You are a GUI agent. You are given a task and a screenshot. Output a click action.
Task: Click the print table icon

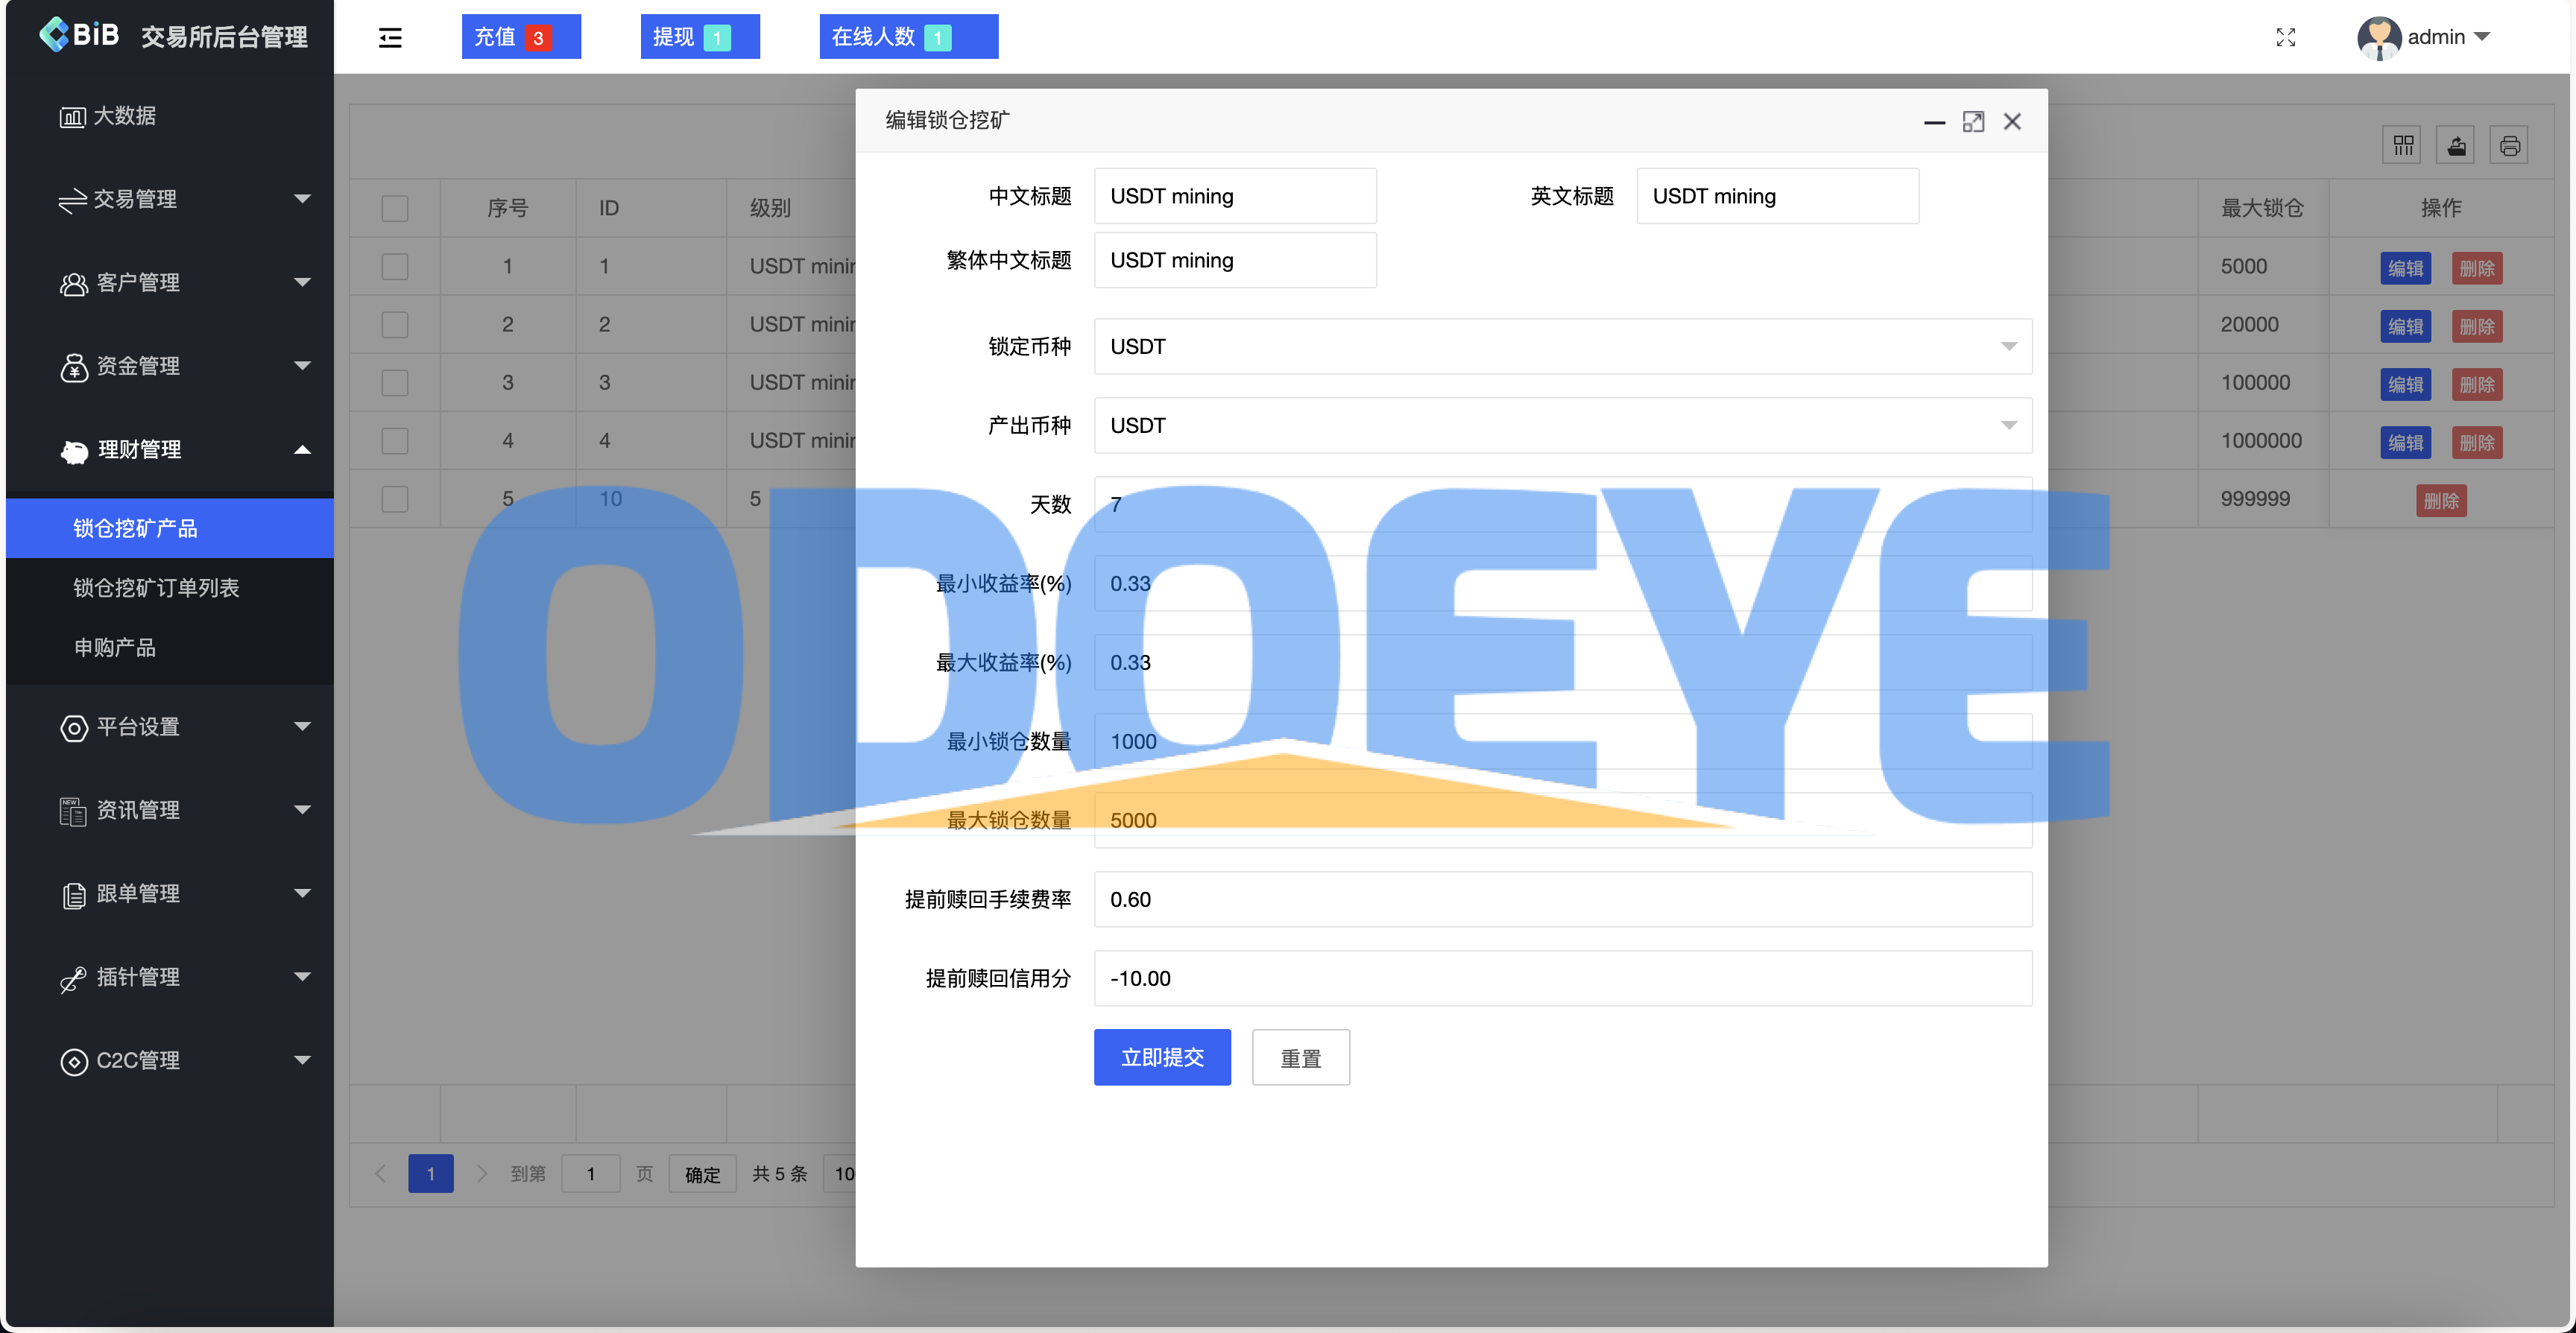2509,146
